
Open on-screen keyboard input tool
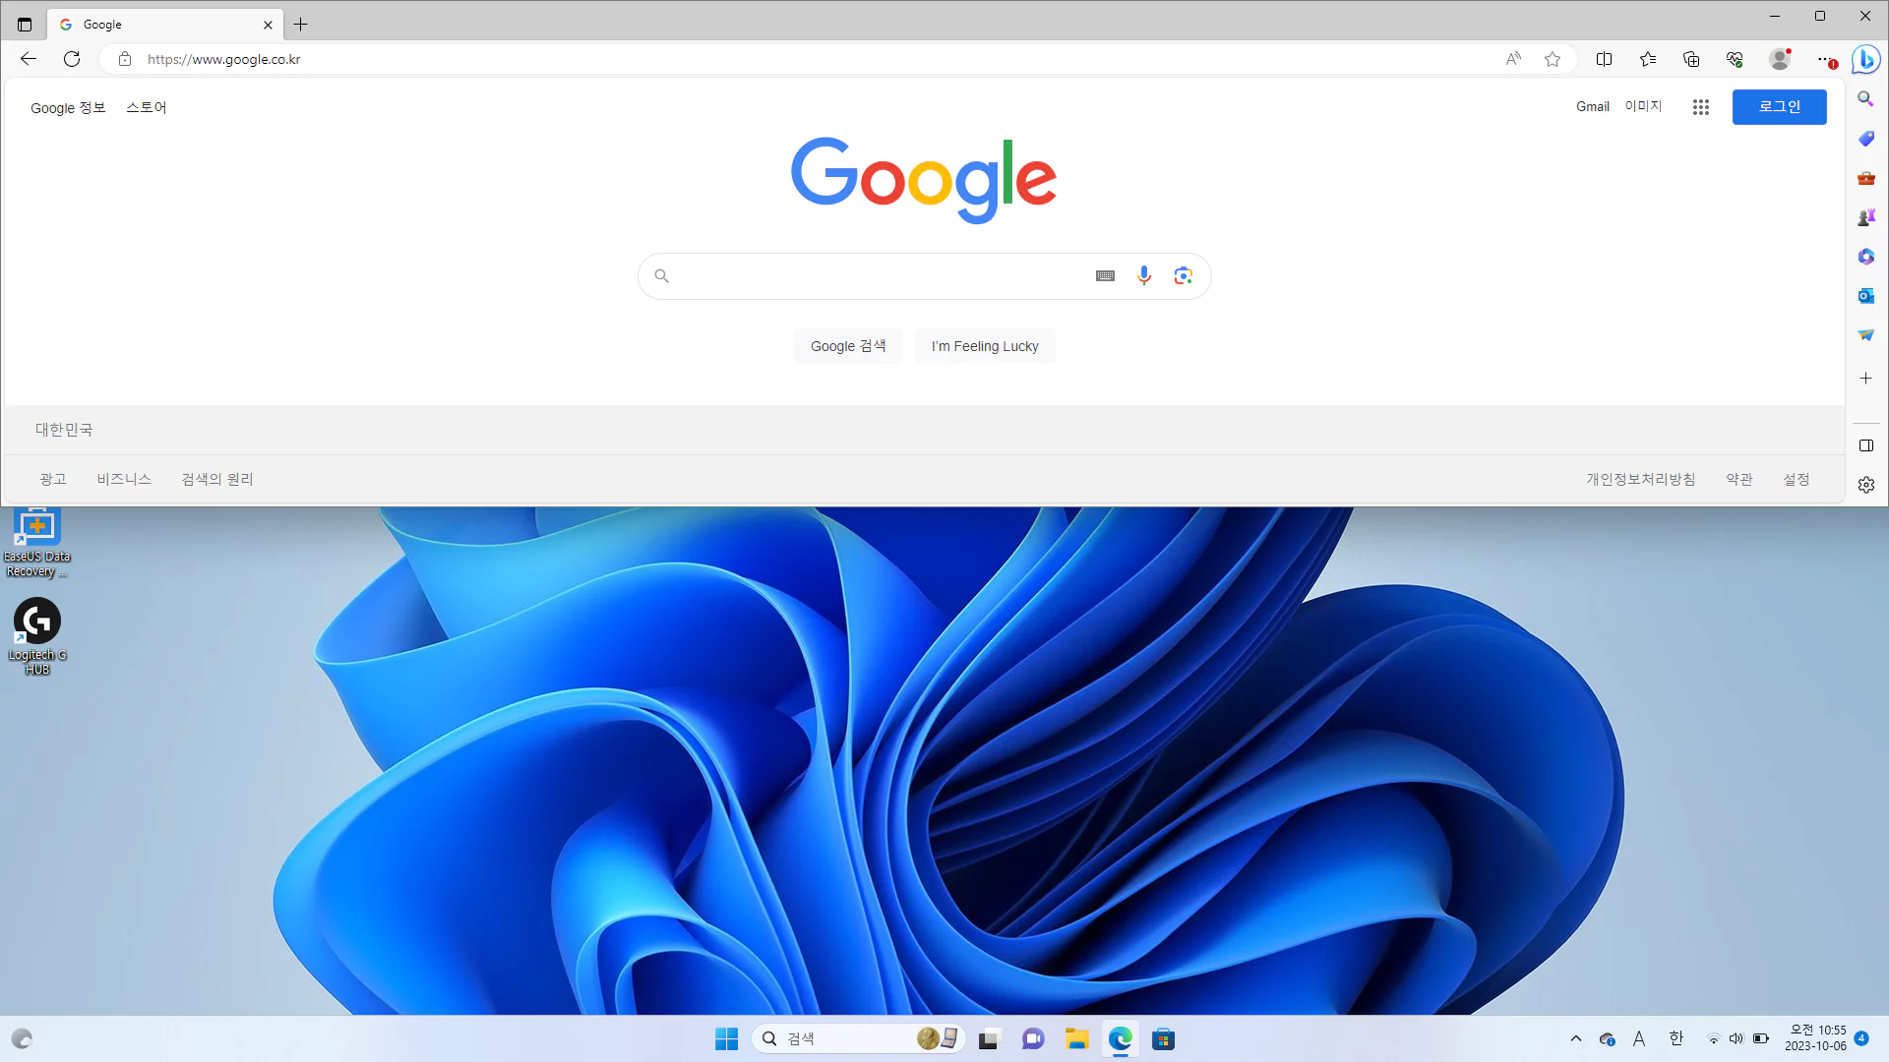click(1105, 276)
